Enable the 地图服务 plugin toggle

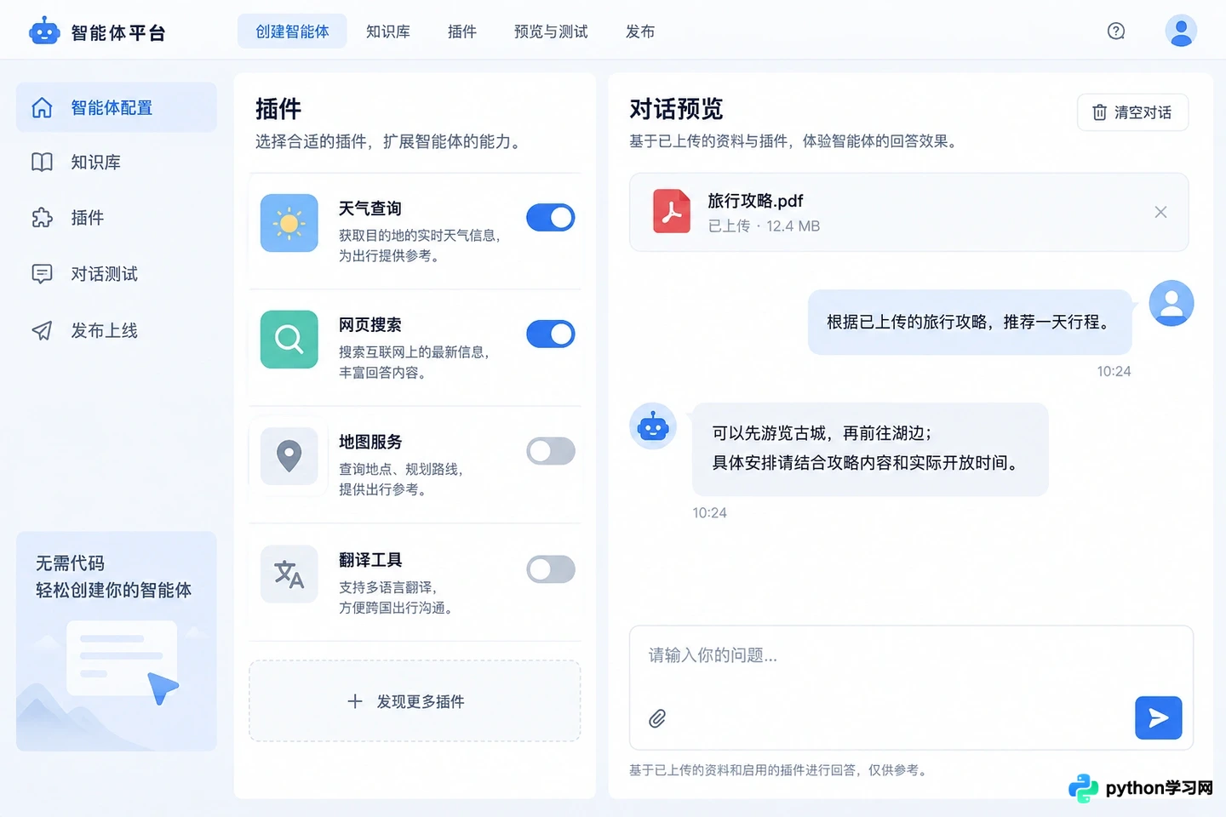[x=550, y=451]
